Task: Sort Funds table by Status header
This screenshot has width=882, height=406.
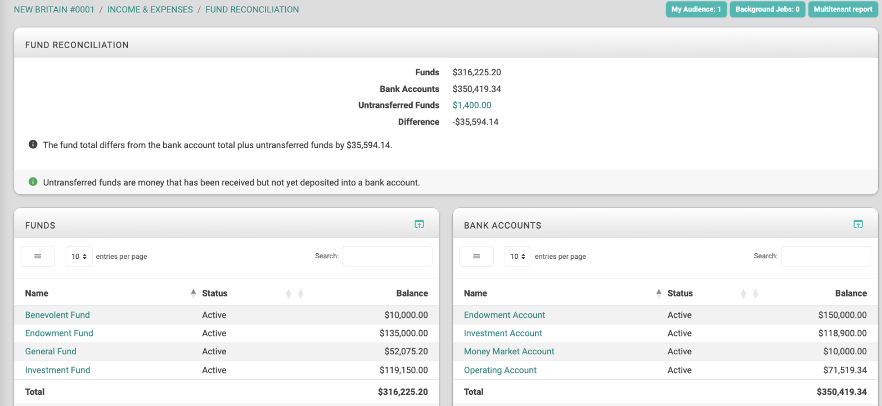Action: (x=215, y=293)
